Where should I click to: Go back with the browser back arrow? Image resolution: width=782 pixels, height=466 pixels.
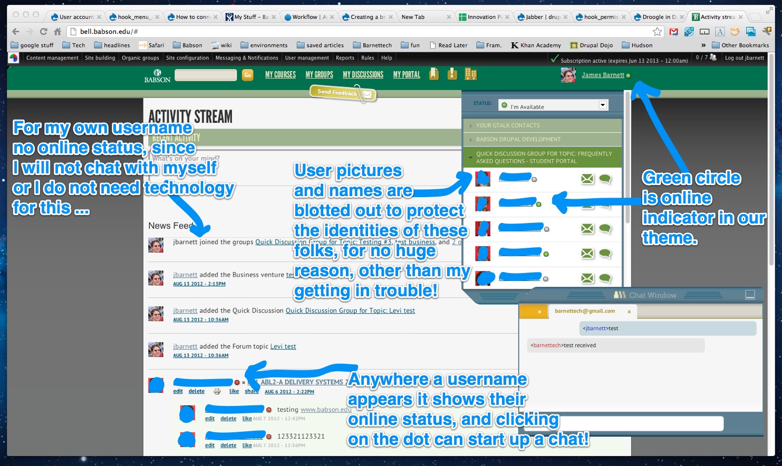tap(16, 32)
